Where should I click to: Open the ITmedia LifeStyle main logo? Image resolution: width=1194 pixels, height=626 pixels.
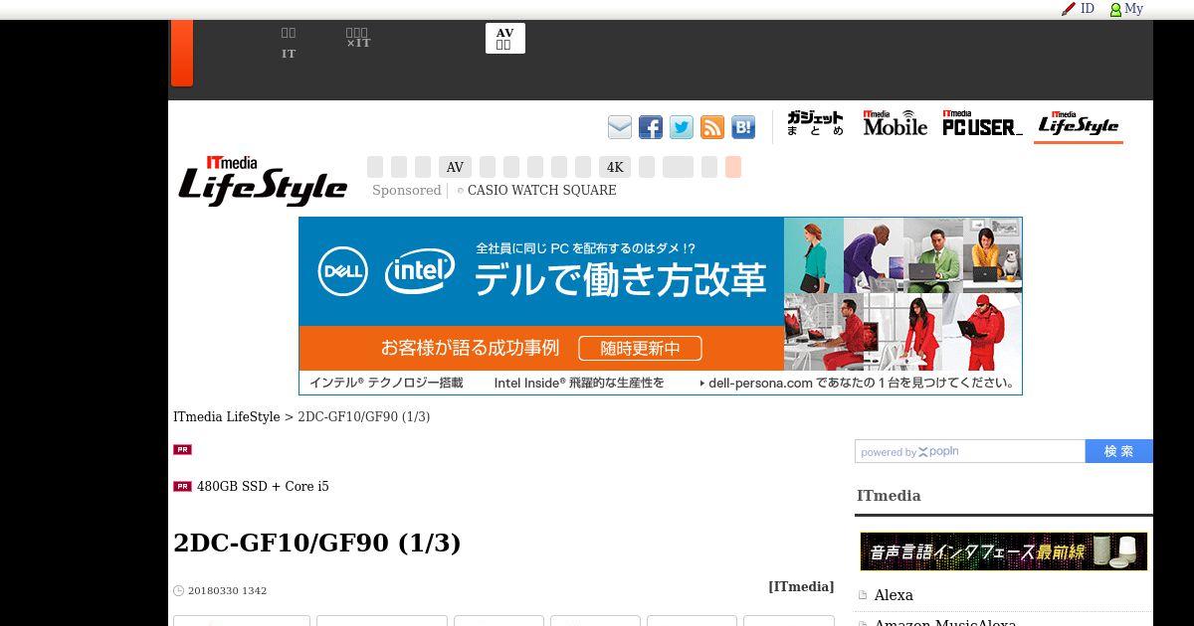(263, 181)
